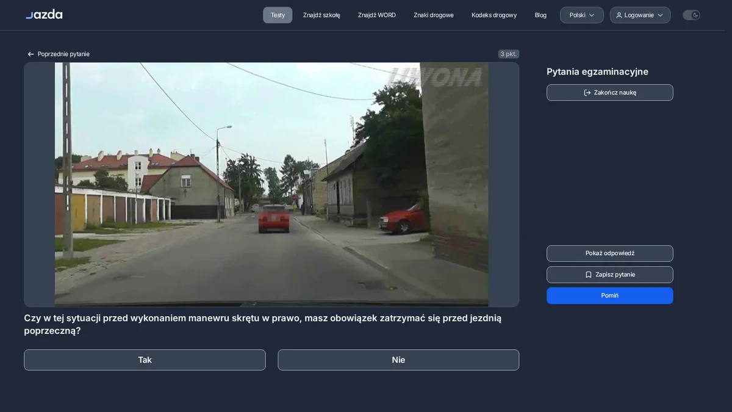
Task: Toggle the dark mode switch
Action: point(691,15)
